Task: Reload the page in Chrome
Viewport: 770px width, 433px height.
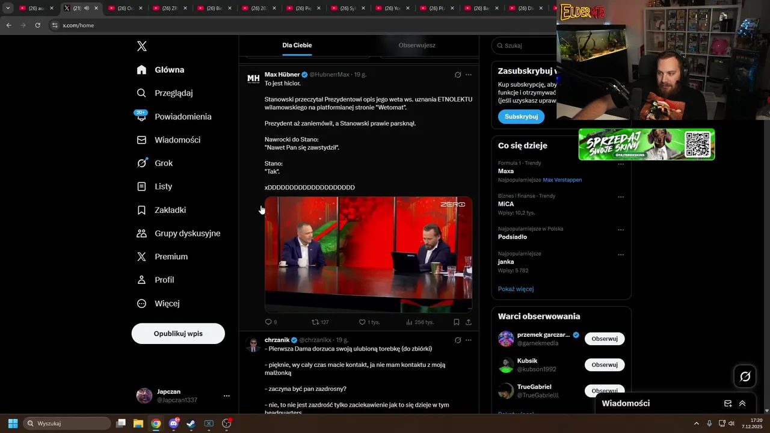Action: point(37,25)
